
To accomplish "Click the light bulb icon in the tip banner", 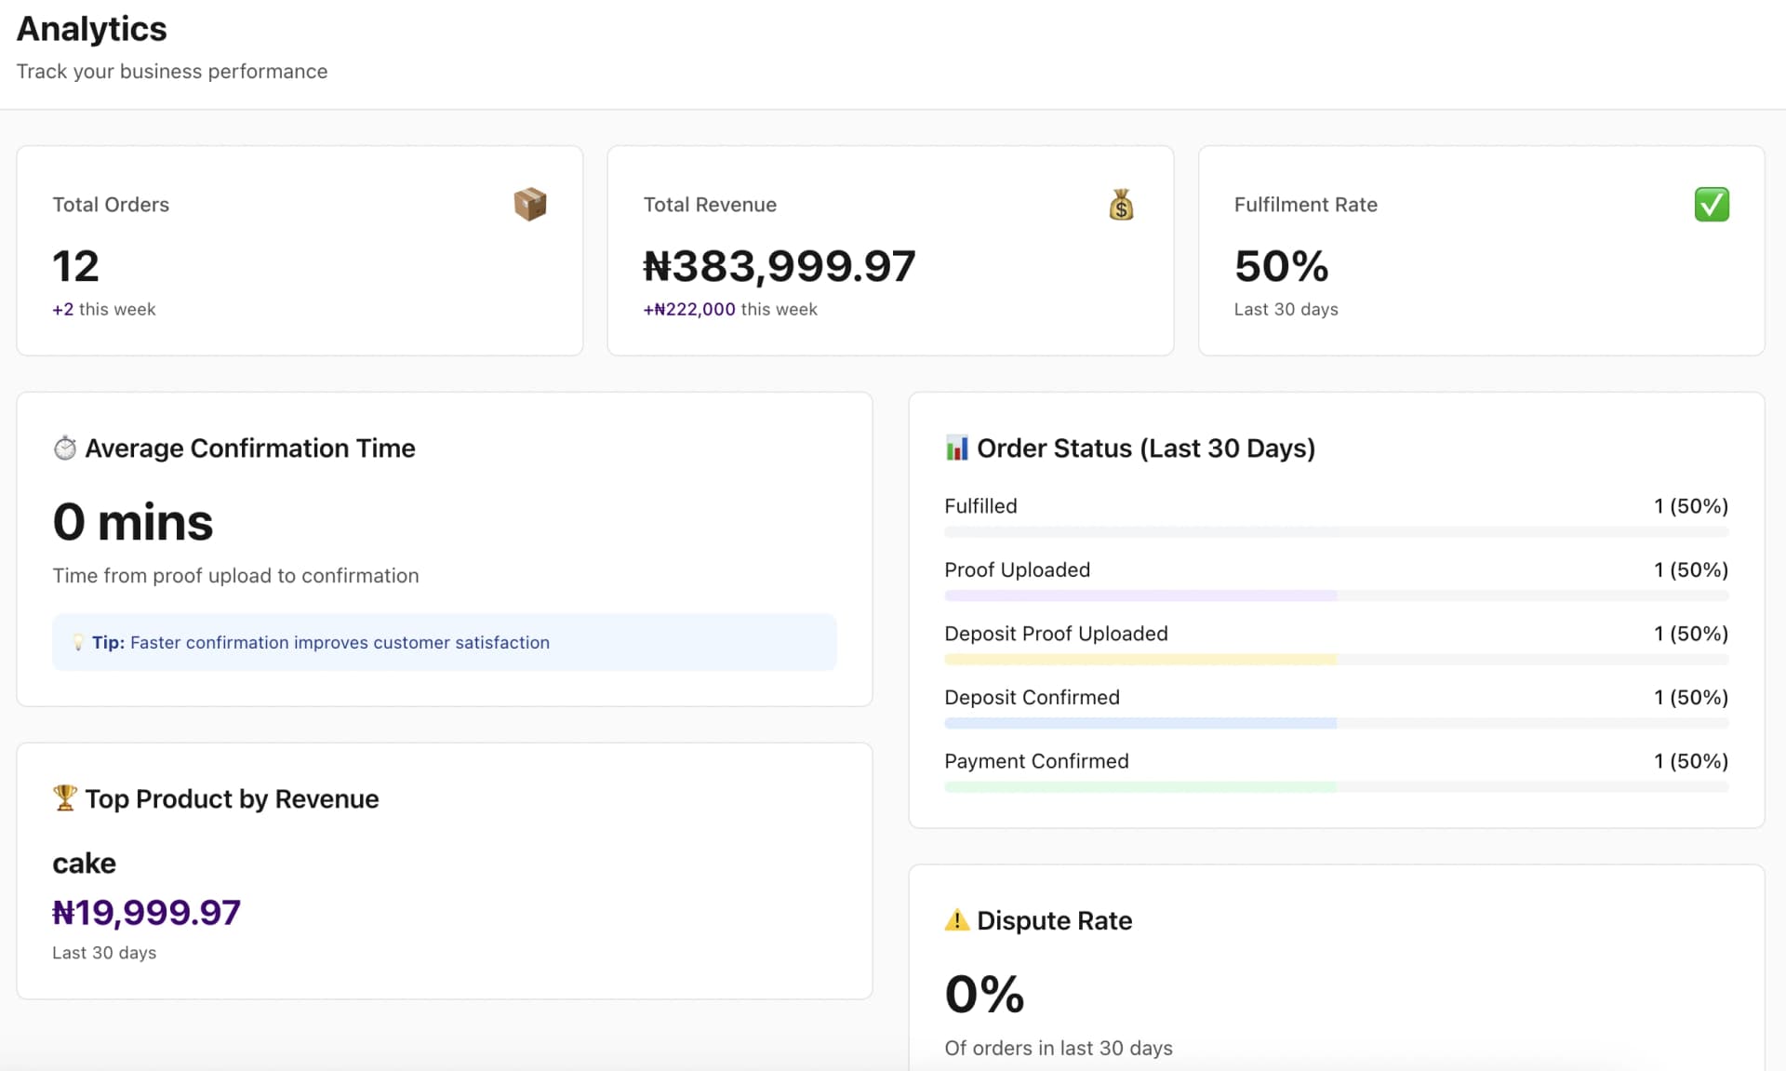I will point(78,642).
